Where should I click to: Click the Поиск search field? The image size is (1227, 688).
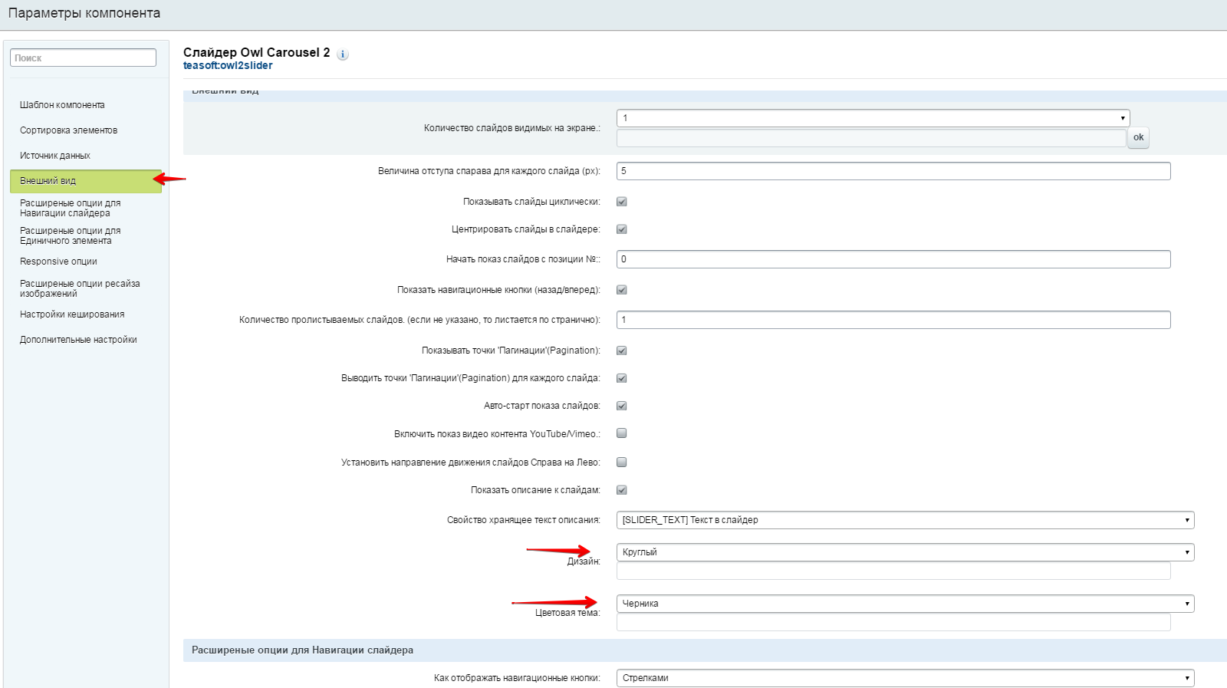point(83,58)
